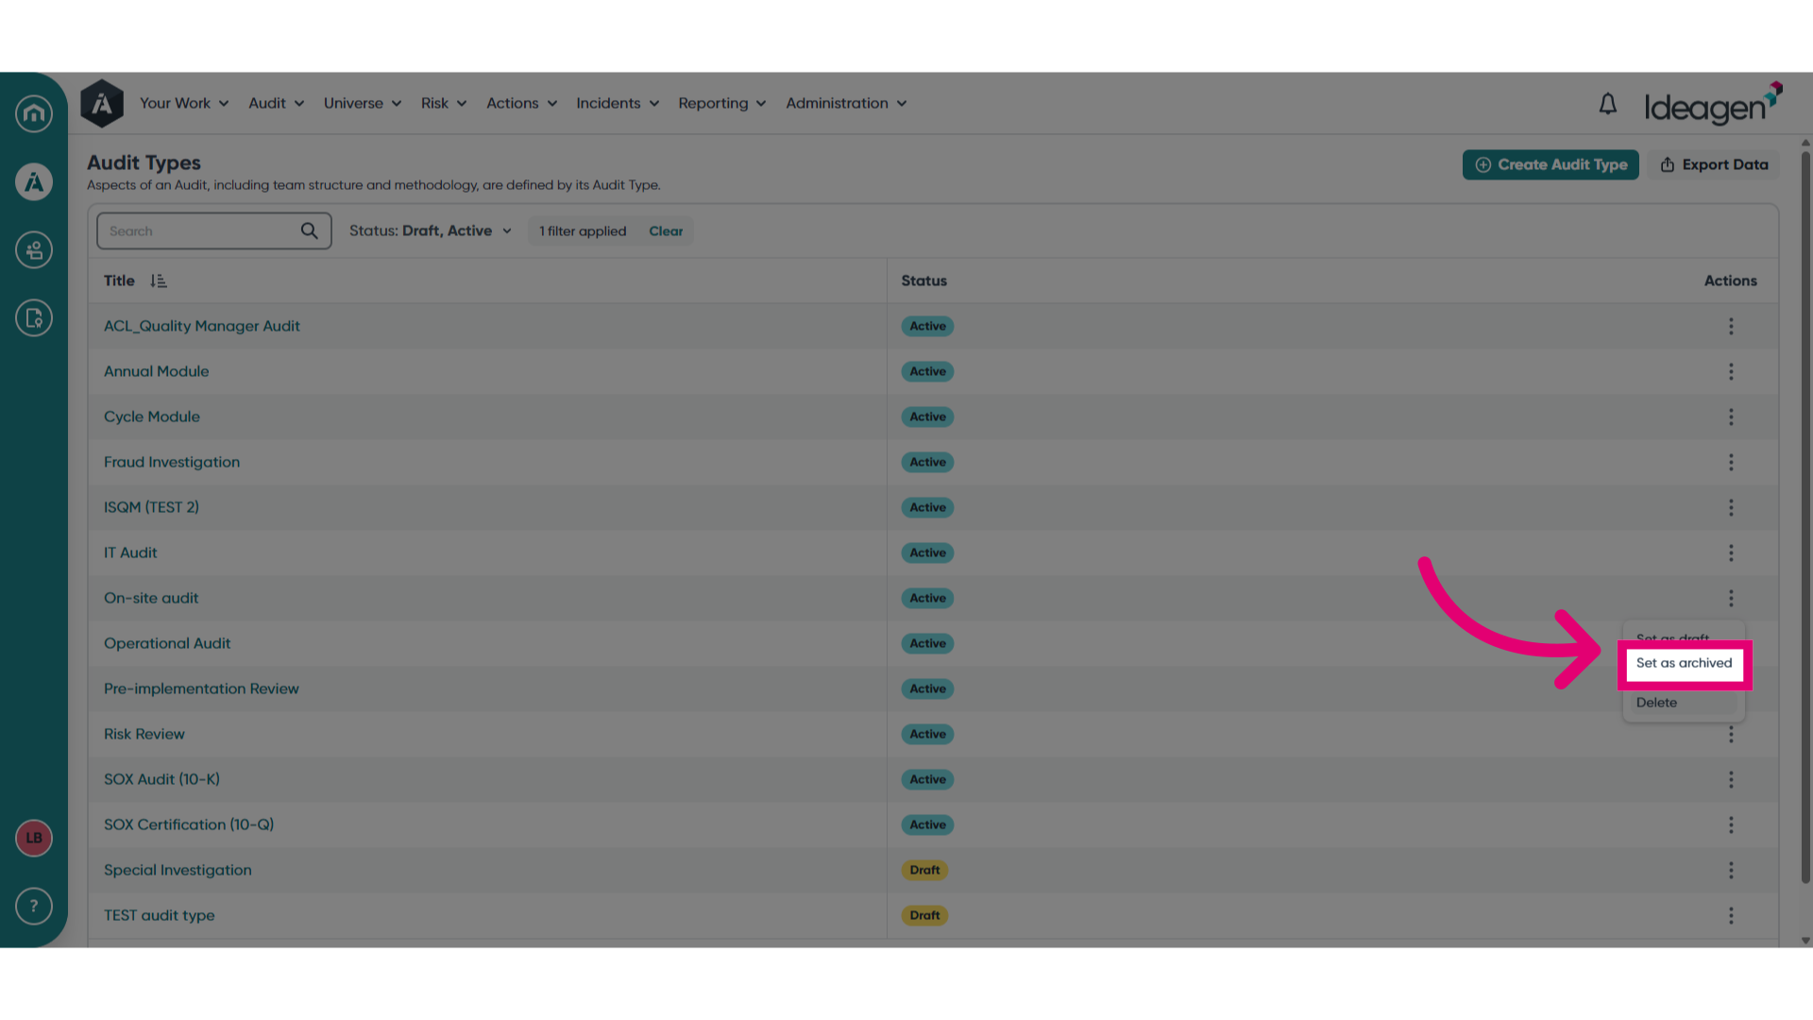The image size is (1813, 1020).
Task: Open the Status: Draft, Active filter dropdown
Action: tap(431, 231)
